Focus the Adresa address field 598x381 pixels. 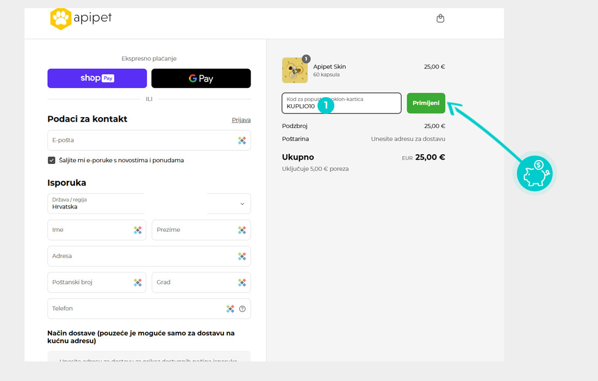pos(149,256)
